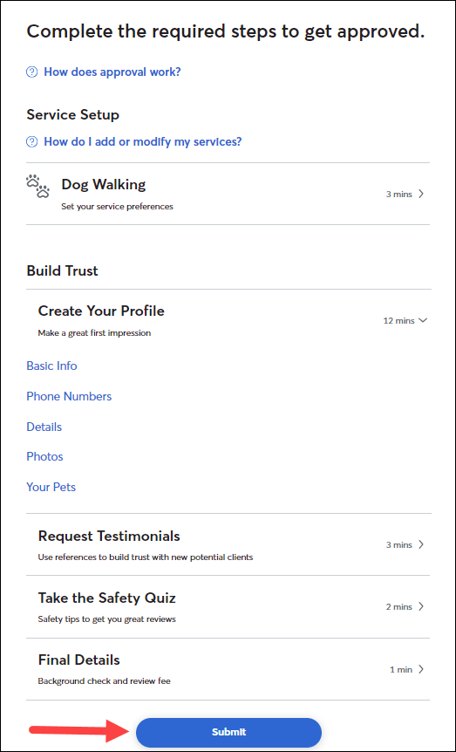The height and width of the screenshot is (752, 456).
Task: Click the Final Details heading
Action: [x=78, y=660]
